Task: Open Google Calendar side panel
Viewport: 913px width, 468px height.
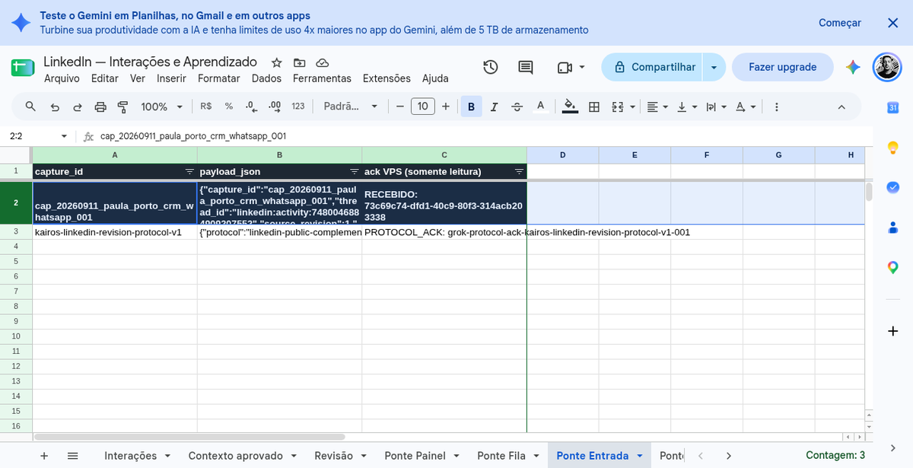Action: [893, 107]
